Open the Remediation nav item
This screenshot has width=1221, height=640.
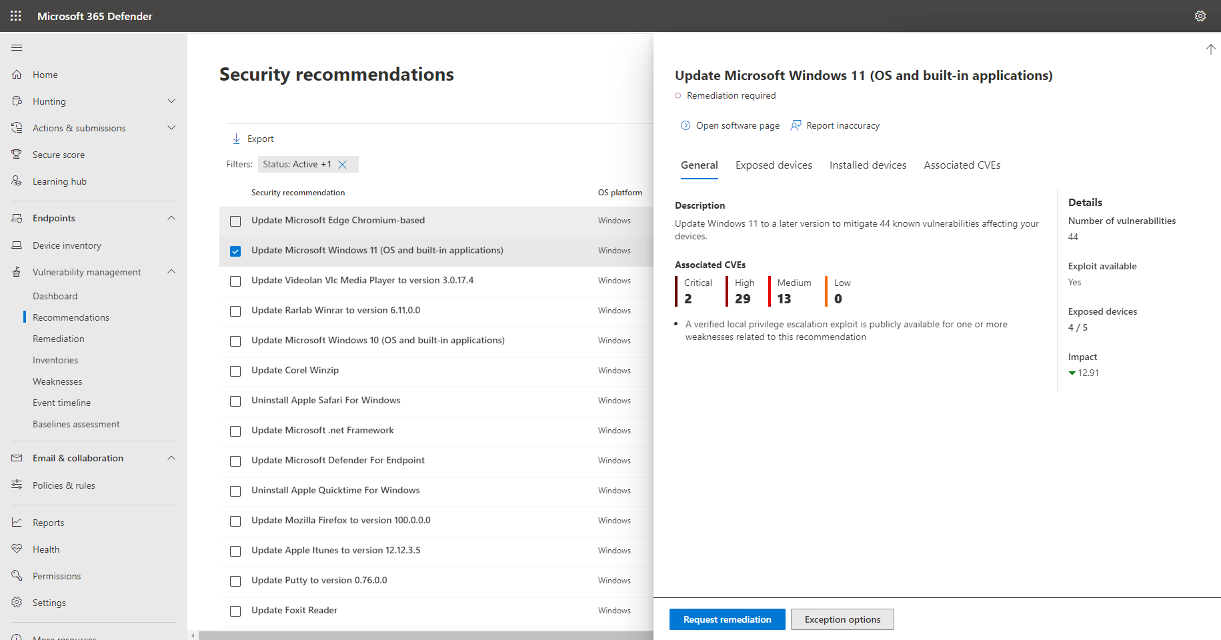[59, 339]
